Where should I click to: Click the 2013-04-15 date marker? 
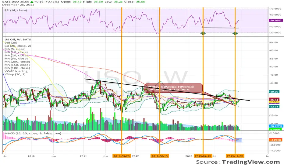[x=203, y=156]
